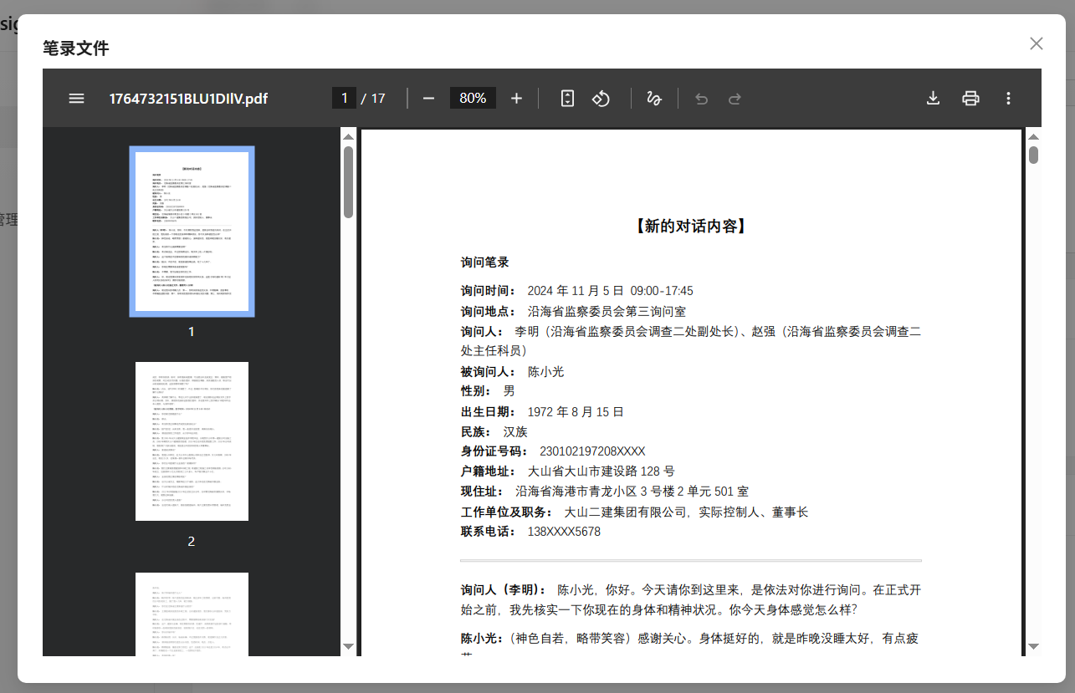The width and height of the screenshot is (1075, 693).
Task: Click the 被询问人 陈小光 line
Action: coord(513,371)
